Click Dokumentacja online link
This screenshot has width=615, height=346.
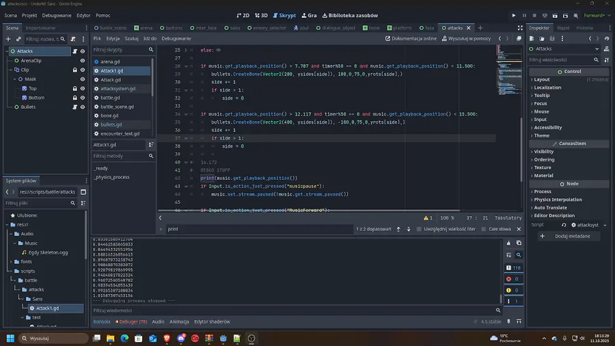411,38
